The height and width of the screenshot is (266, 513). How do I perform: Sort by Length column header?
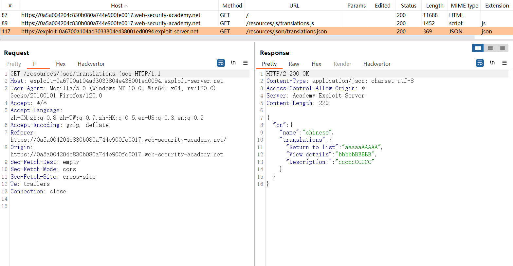point(435,6)
